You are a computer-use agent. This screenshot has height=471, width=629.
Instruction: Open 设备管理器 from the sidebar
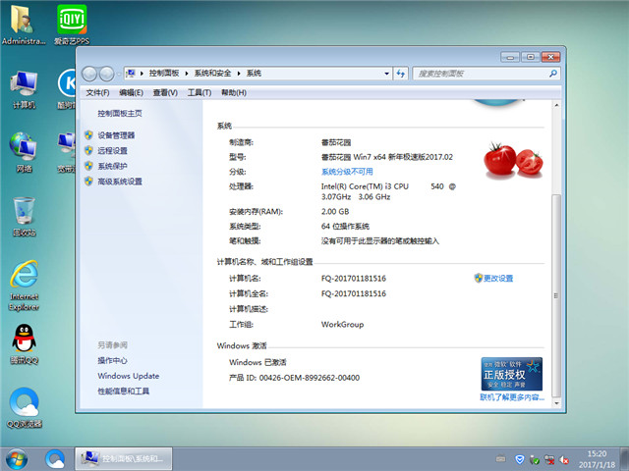point(116,135)
